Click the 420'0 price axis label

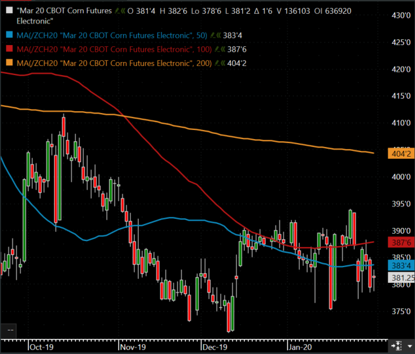pyautogui.click(x=401, y=69)
